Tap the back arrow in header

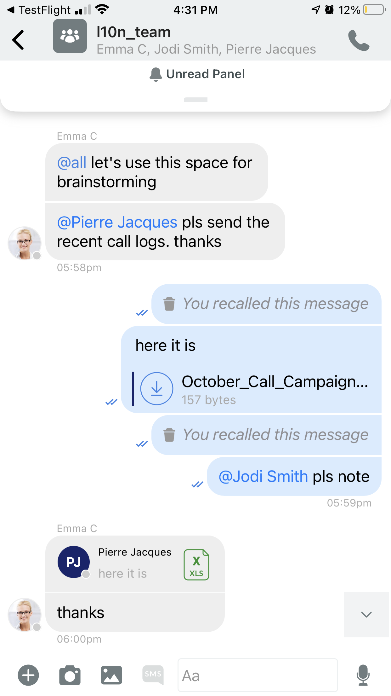pyautogui.click(x=18, y=40)
